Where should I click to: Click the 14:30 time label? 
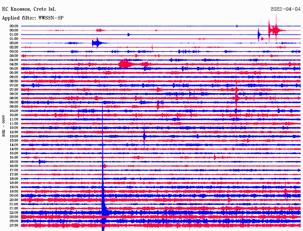point(14,149)
